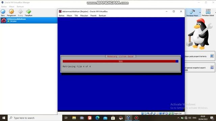Open Berkas menu in the VM window
The width and height of the screenshot is (216, 121).
[61, 15]
